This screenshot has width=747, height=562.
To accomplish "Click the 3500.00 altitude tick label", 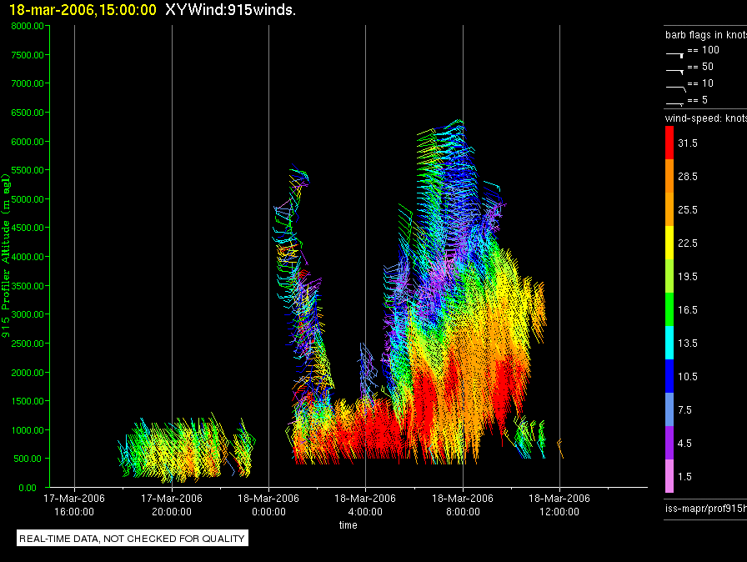I will click(x=28, y=286).
